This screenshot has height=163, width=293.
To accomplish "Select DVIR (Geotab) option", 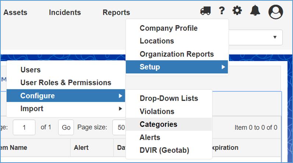I will (x=164, y=150).
